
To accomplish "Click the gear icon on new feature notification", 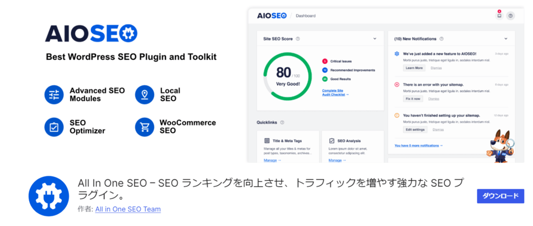I will tap(397, 54).
